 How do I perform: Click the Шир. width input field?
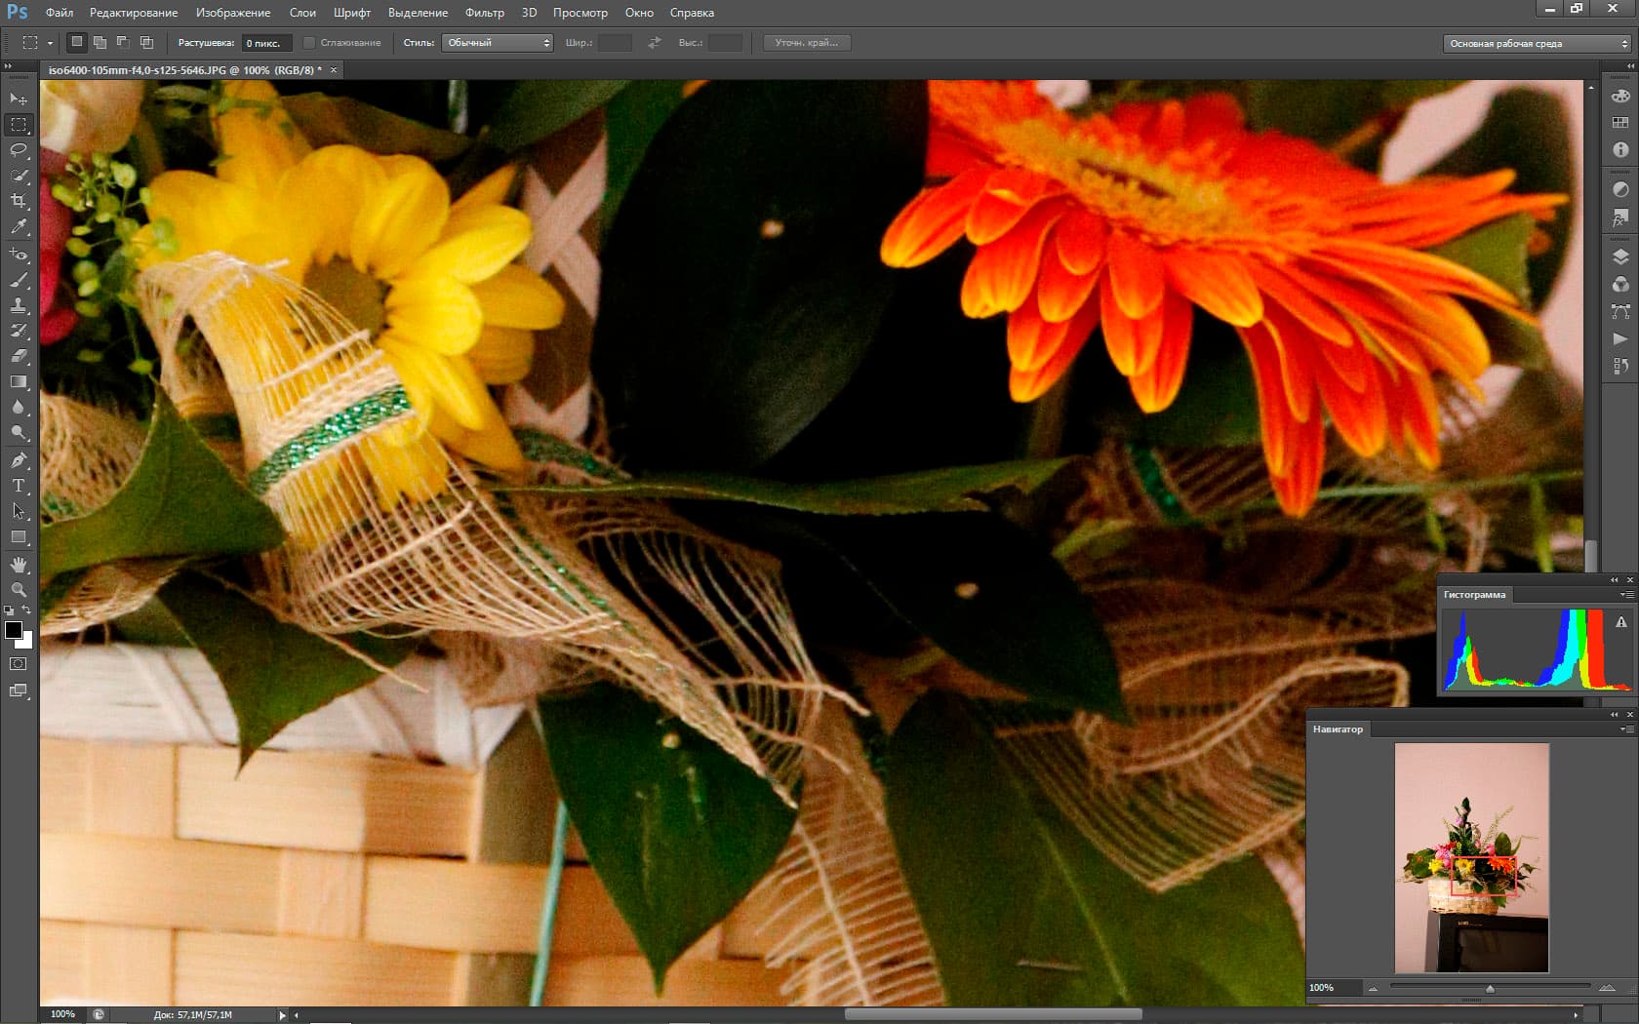[x=615, y=43]
